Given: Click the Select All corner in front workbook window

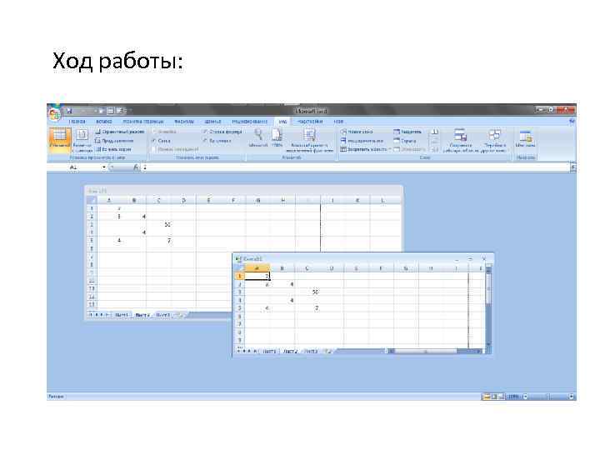Looking at the screenshot, I should (x=239, y=268).
